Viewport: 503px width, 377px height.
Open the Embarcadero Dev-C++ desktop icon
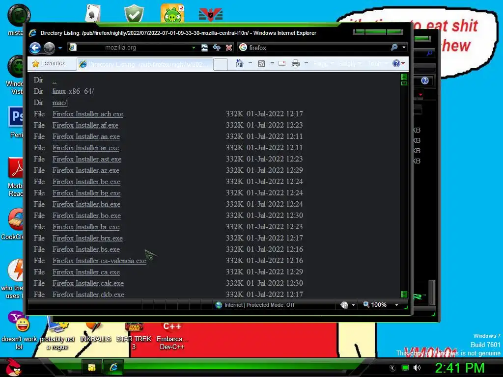click(172, 336)
